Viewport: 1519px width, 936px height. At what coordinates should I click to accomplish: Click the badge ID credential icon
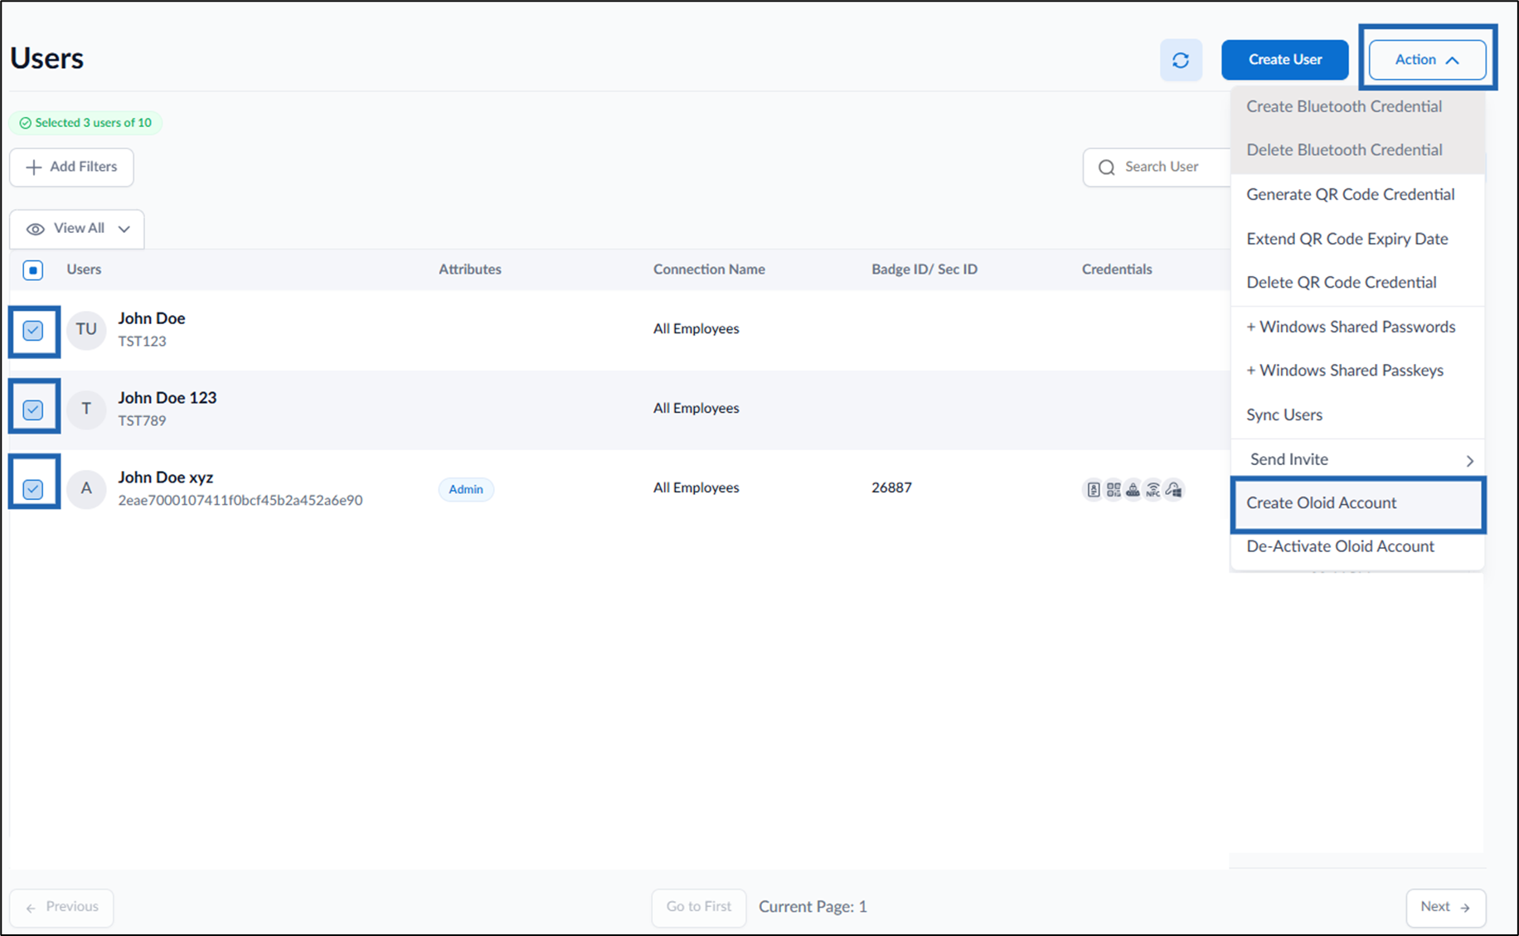[x=1094, y=490]
